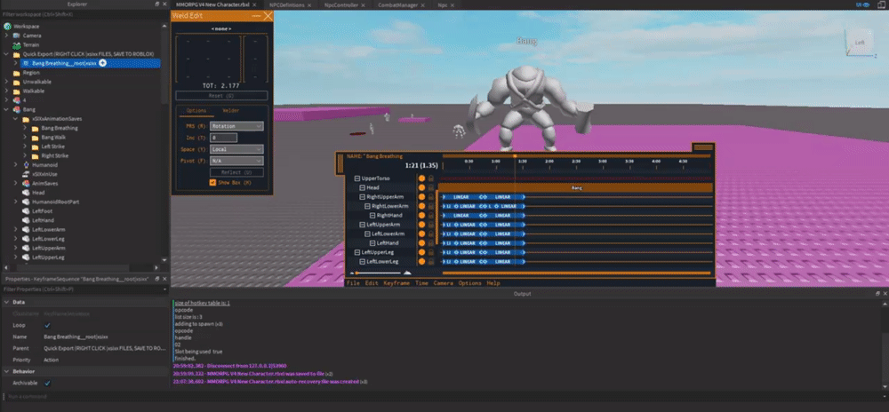Click the Bang model icon in Explorer

17,109
